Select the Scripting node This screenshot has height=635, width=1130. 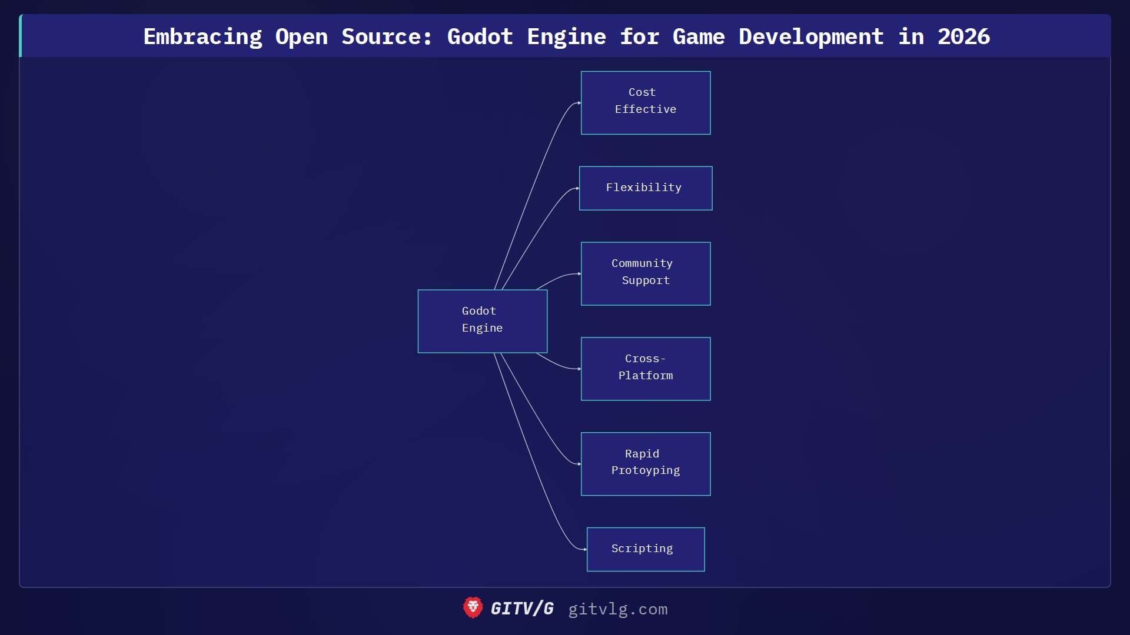[x=645, y=549]
